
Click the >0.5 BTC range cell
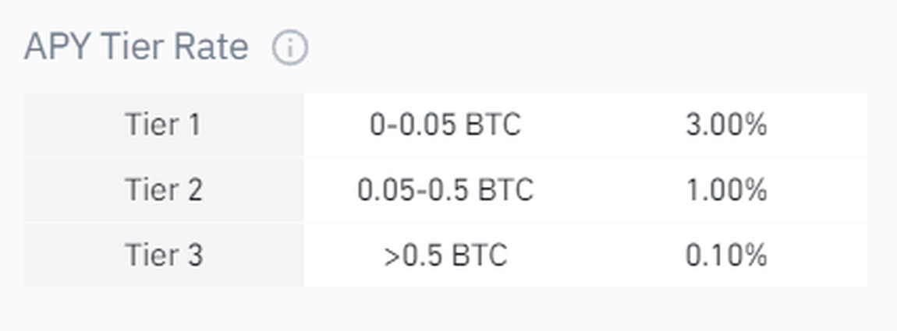[x=445, y=255]
